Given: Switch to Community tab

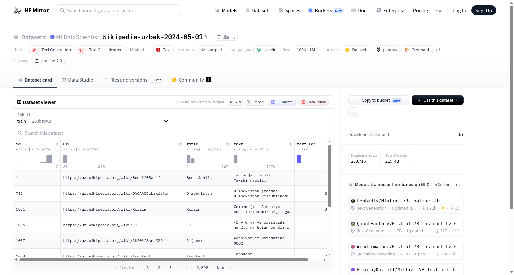Looking at the screenshot, I should (191, 80).
